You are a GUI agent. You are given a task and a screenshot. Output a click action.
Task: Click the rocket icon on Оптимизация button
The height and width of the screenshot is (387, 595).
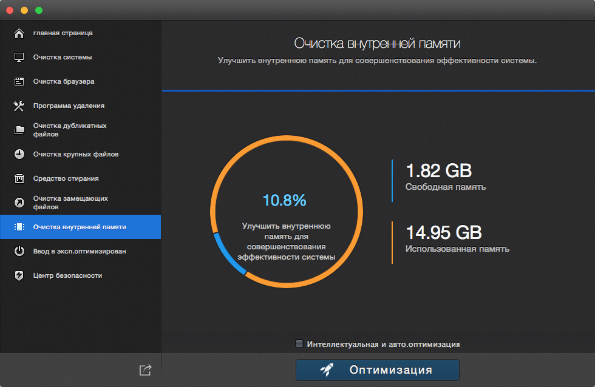(x=327, y=369)
